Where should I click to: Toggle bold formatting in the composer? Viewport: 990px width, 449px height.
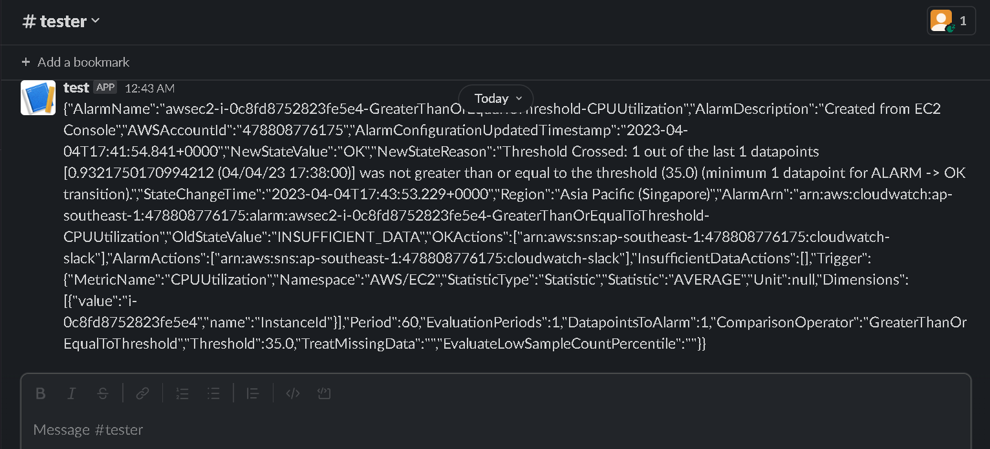pos(40,393)
